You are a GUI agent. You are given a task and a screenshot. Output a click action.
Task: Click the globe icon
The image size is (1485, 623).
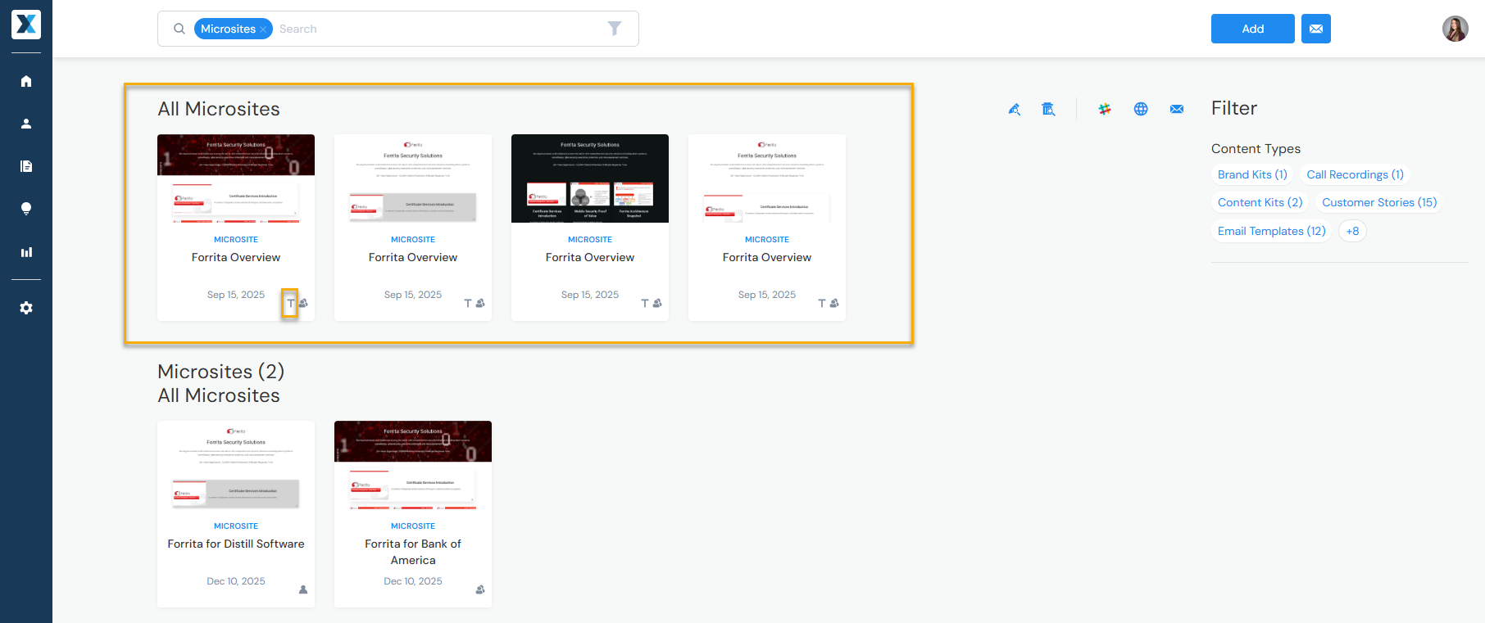click(1141, 109)
